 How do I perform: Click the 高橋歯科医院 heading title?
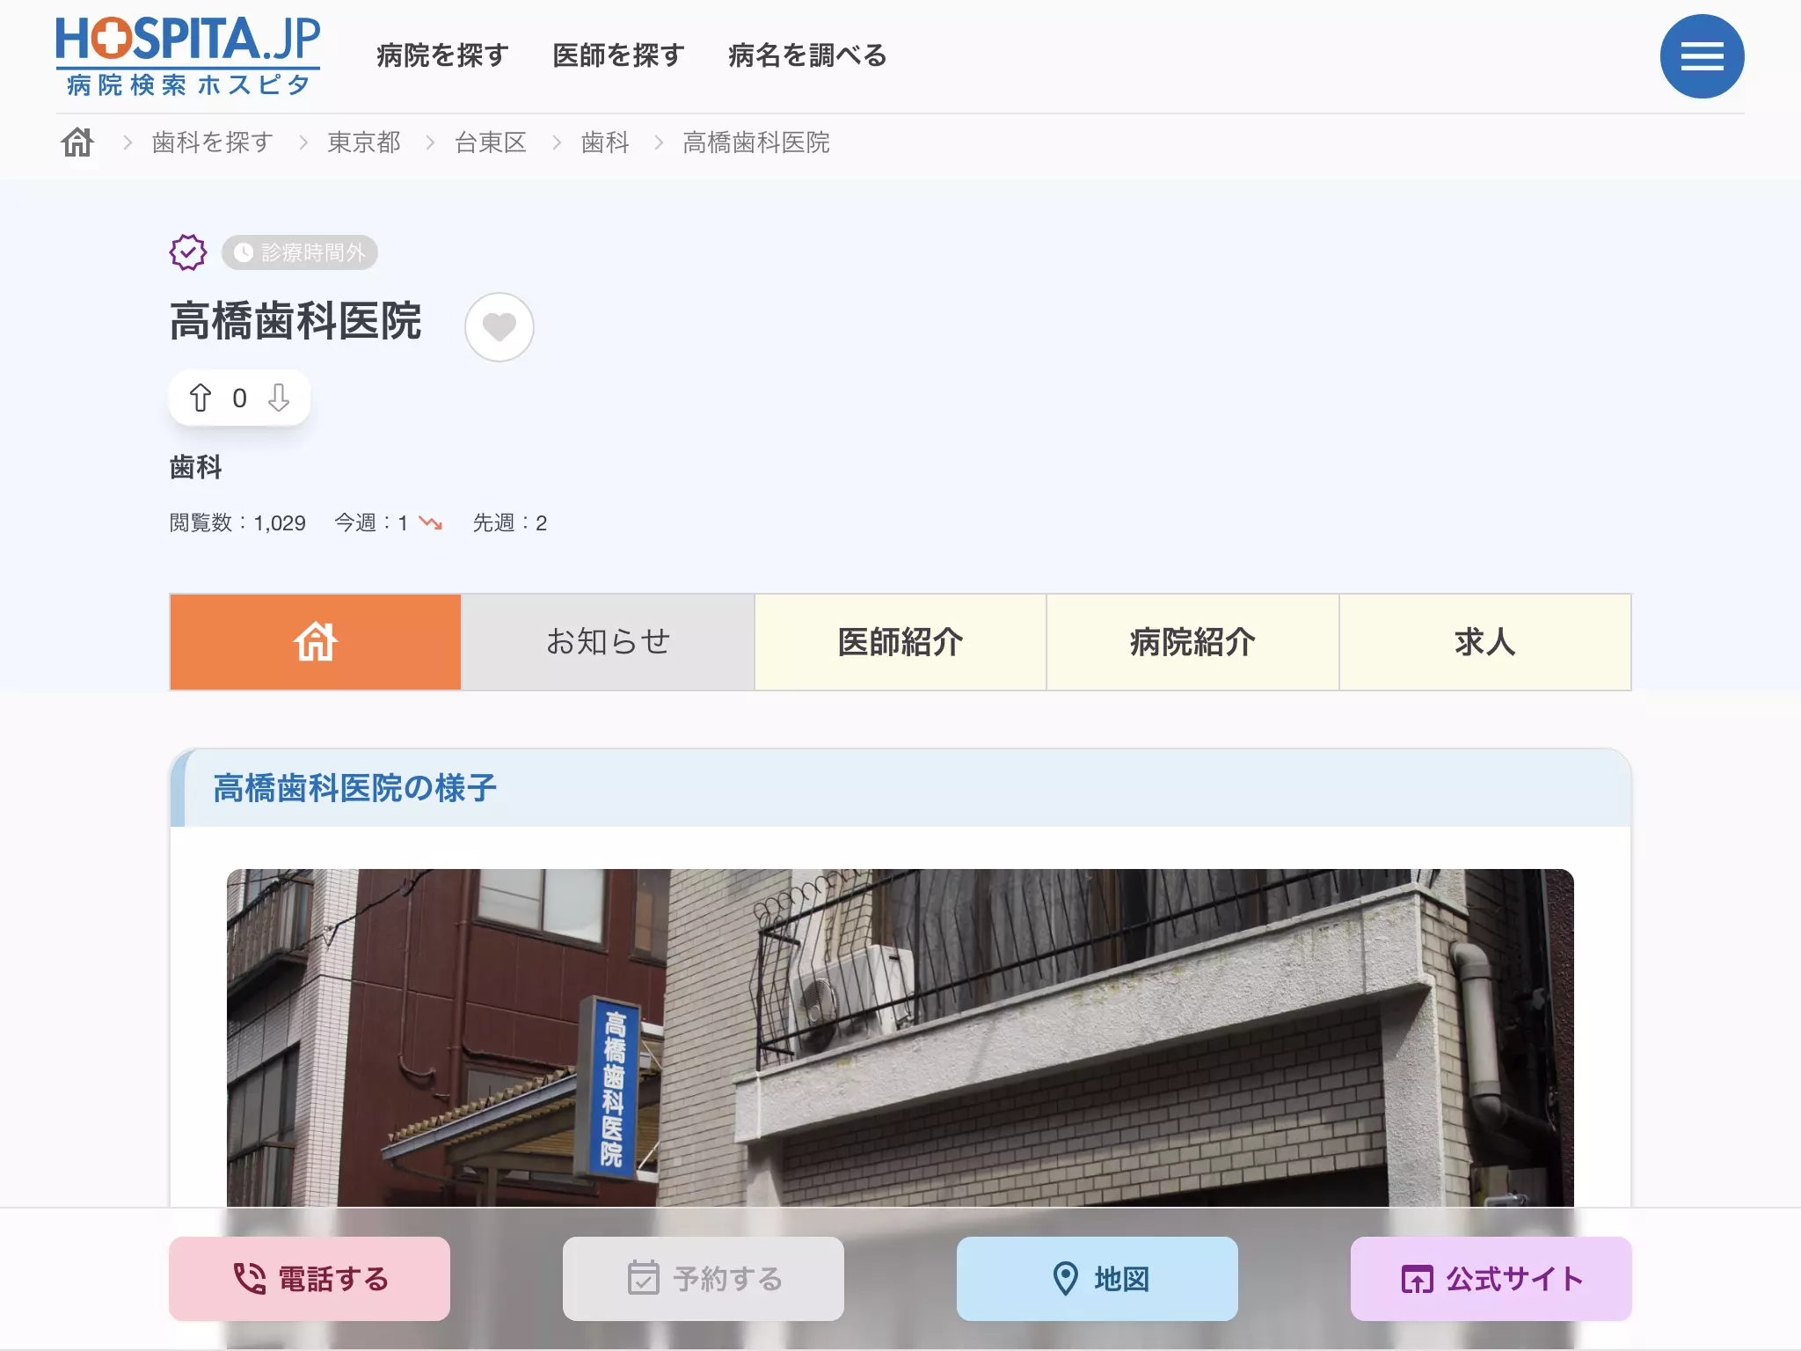coord(295,321)
